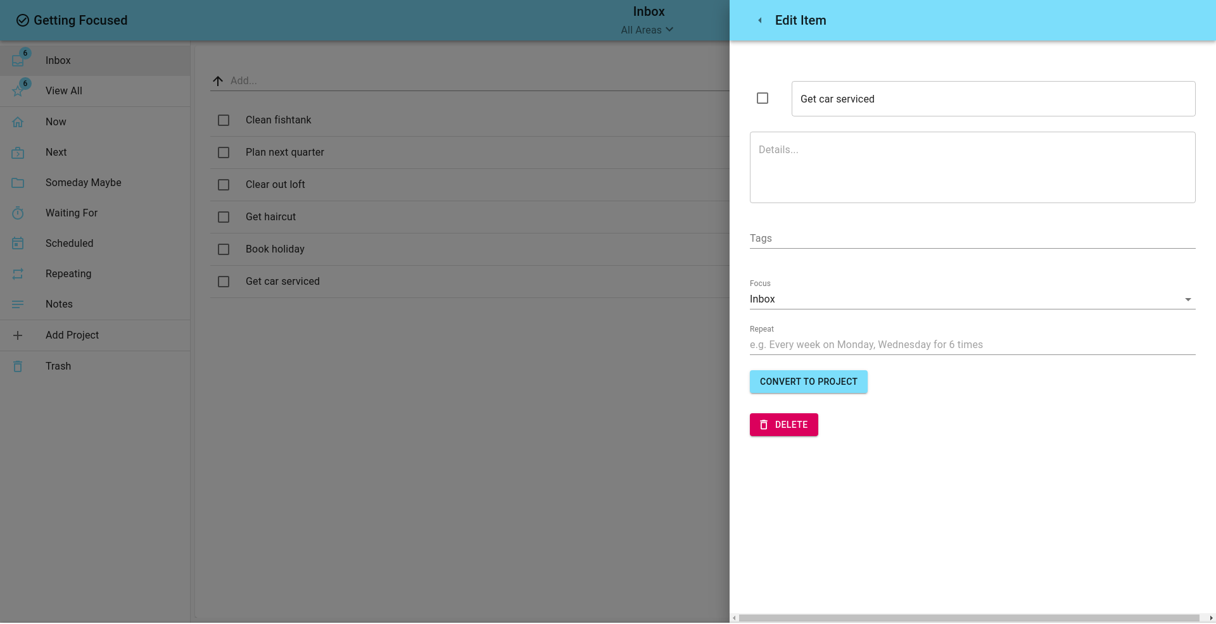
Task: Click the Scheduled calendar icon
Action: [x=18, y=244]
